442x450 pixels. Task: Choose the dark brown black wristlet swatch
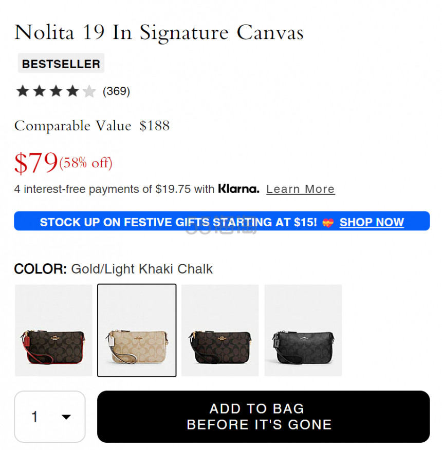point(220,330)
